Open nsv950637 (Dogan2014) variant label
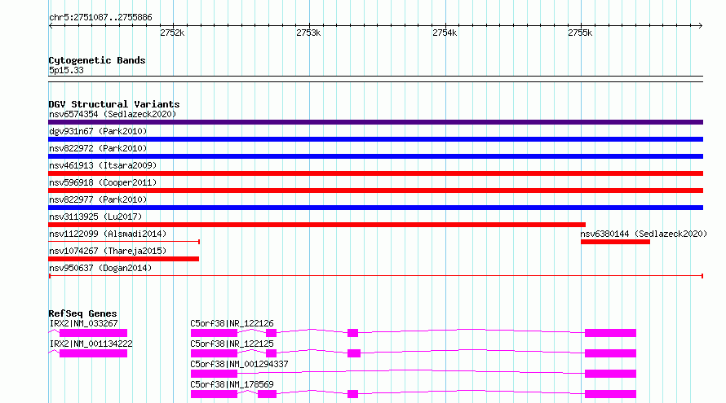The image size is (726, 403). click(100, 268)
